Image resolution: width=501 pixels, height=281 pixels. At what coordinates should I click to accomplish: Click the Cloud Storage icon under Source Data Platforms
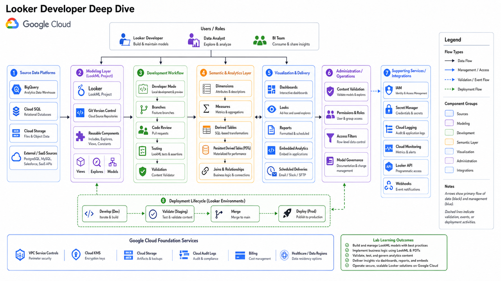click(16, 133)
